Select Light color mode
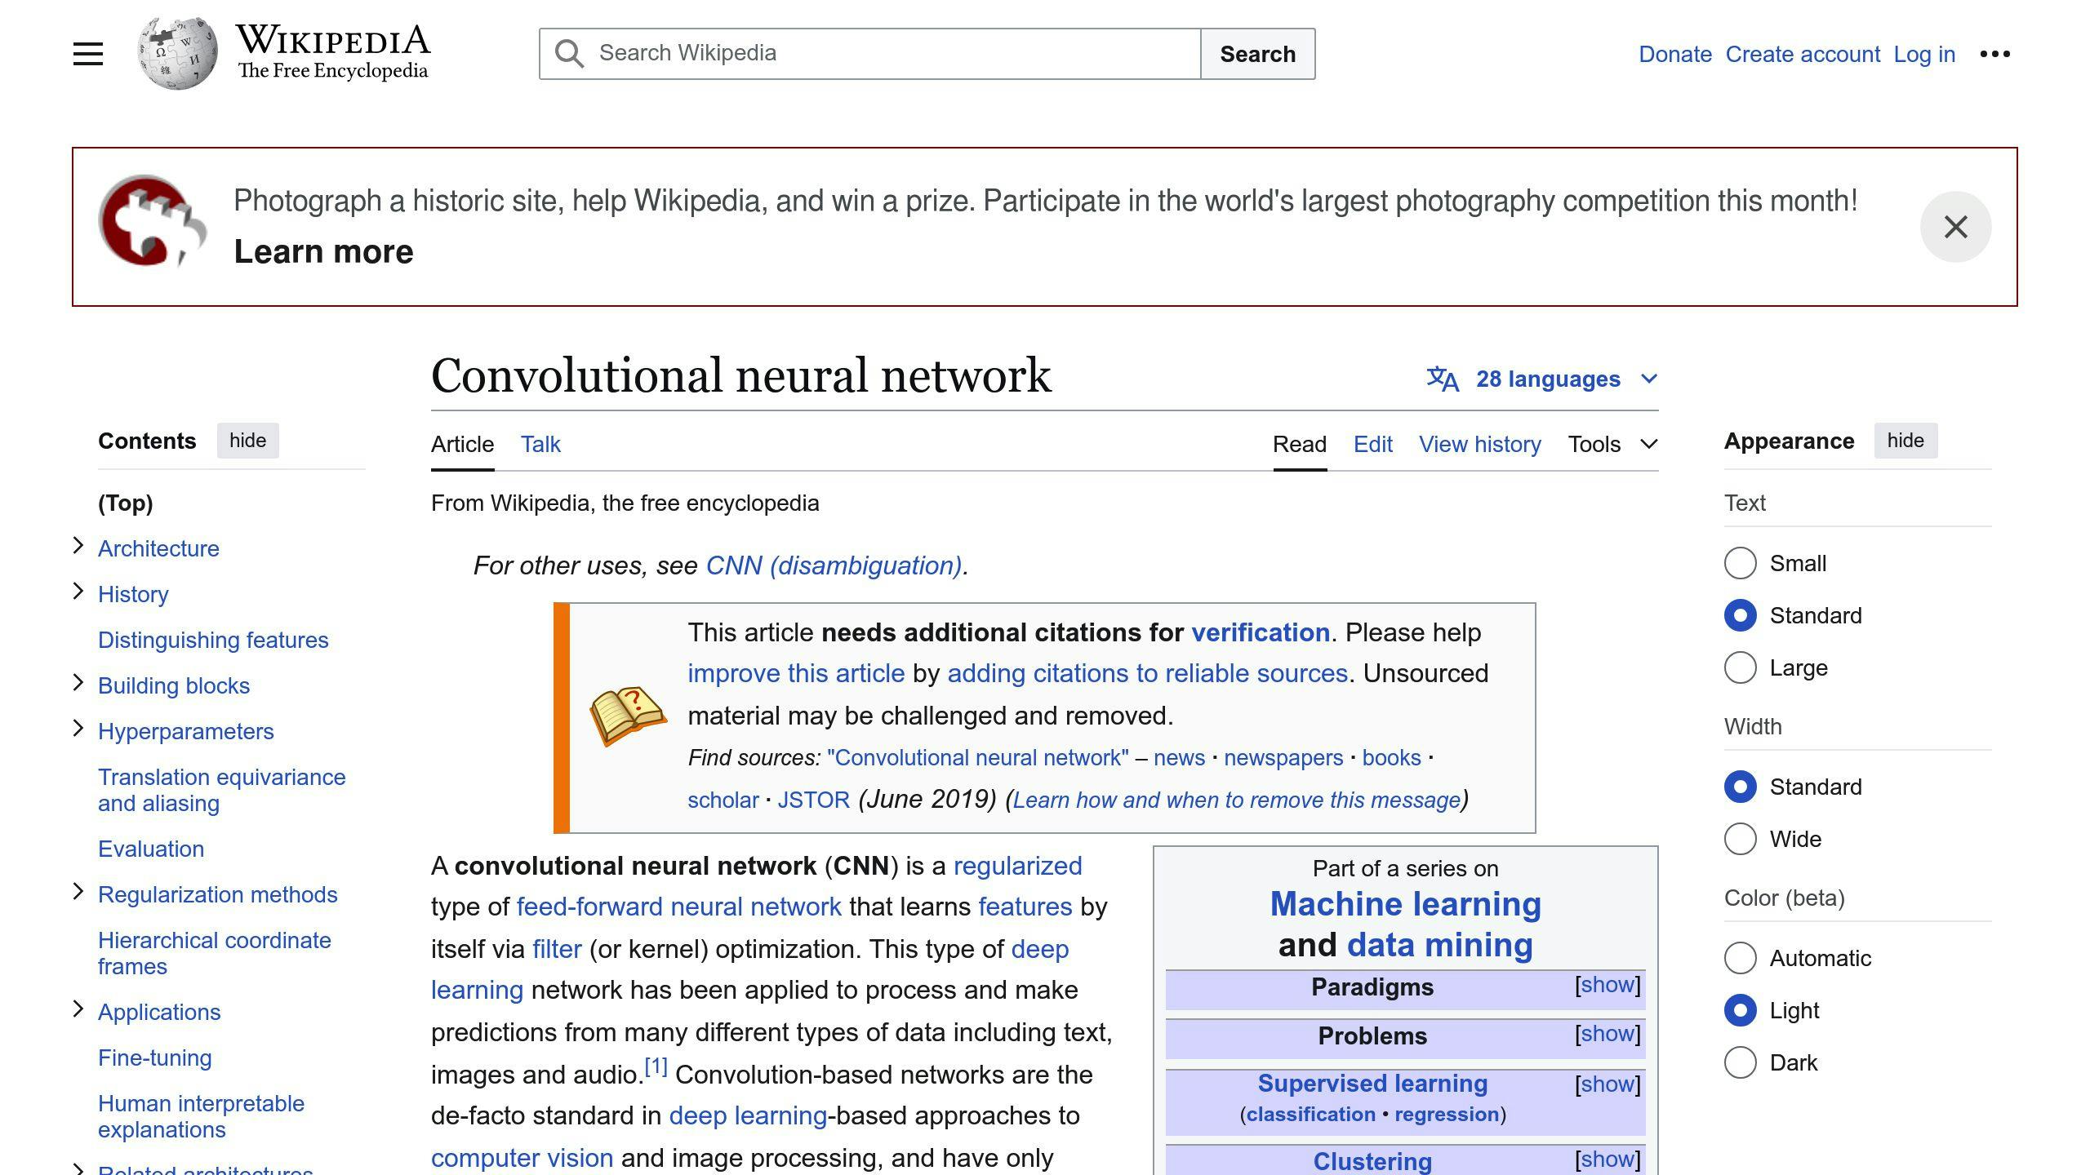This screenshot has height=1175, width=2090. coord(1740,1010)
